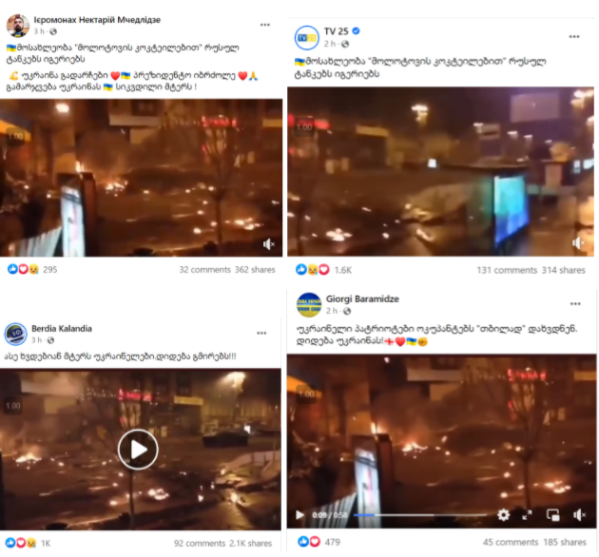Seek on the Giorgi Baramidze video progress bar
The height and width of the screenshot is (557, 599).
(x=420, y=515)
